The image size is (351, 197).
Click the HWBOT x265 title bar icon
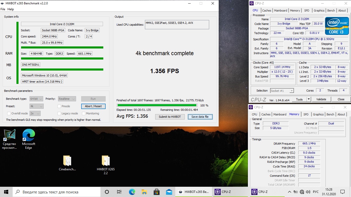[3, 3]
